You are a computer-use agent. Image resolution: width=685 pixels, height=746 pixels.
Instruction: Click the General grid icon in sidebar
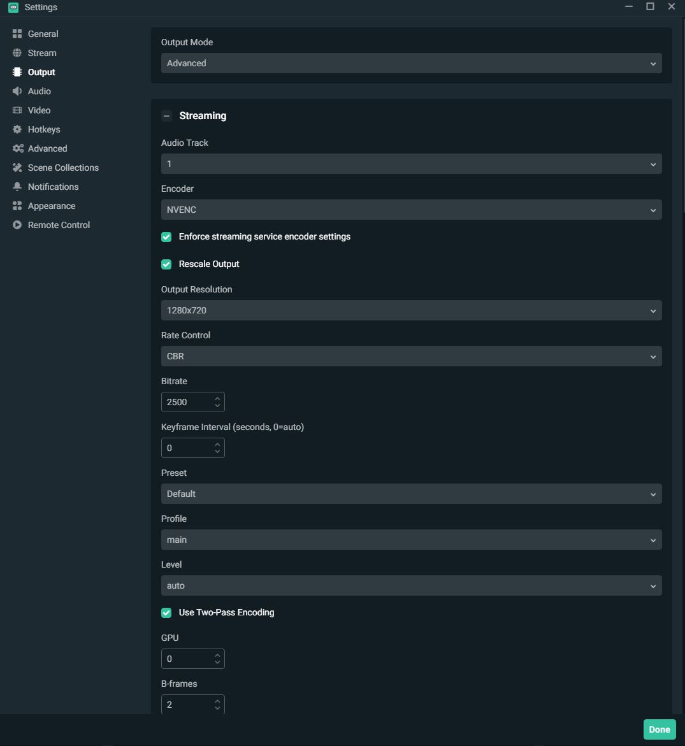17,34
